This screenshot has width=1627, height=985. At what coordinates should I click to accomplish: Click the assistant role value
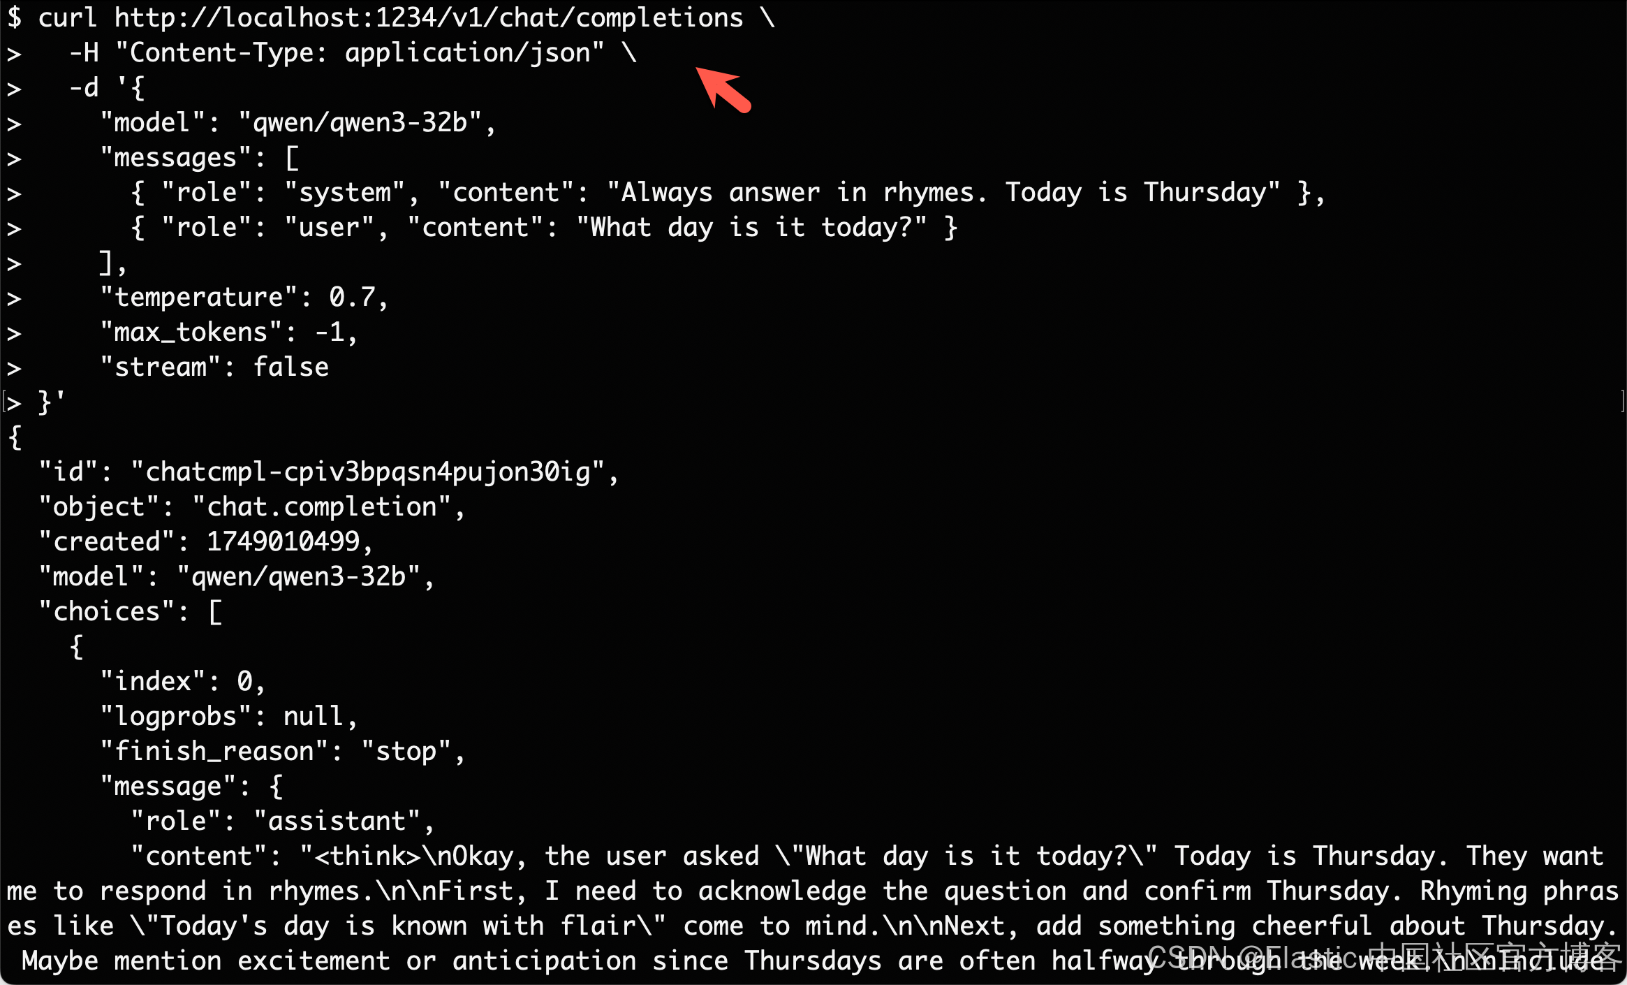[x=337, y=821]
